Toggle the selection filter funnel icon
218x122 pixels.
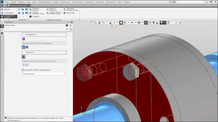[x=161, y=23]
